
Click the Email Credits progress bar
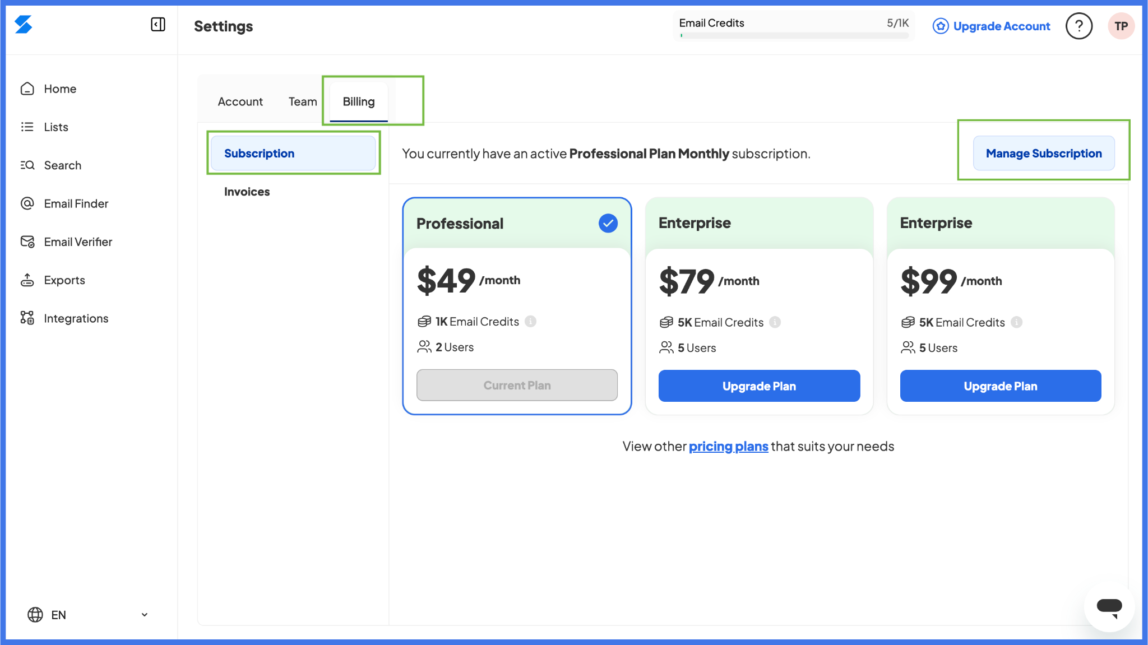coord(794,35)
